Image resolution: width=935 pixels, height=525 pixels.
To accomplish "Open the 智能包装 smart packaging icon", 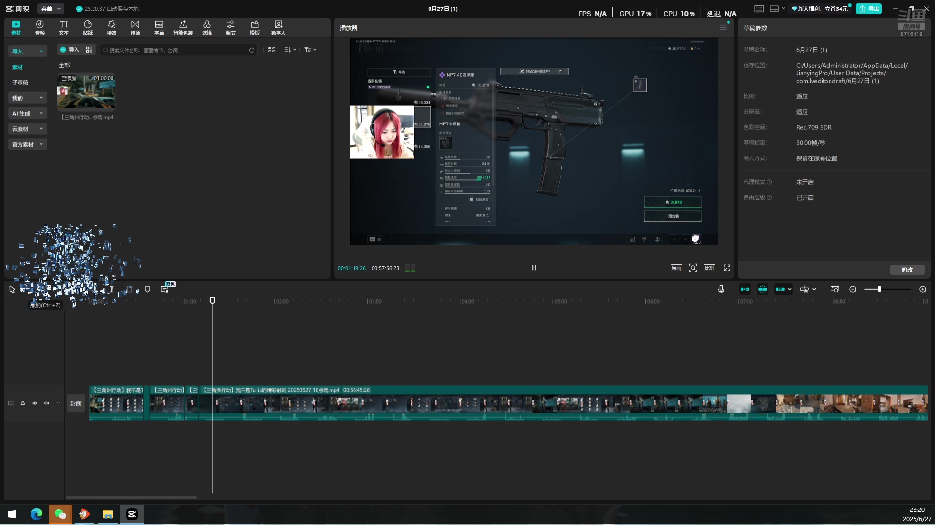I will pos(183,28).
